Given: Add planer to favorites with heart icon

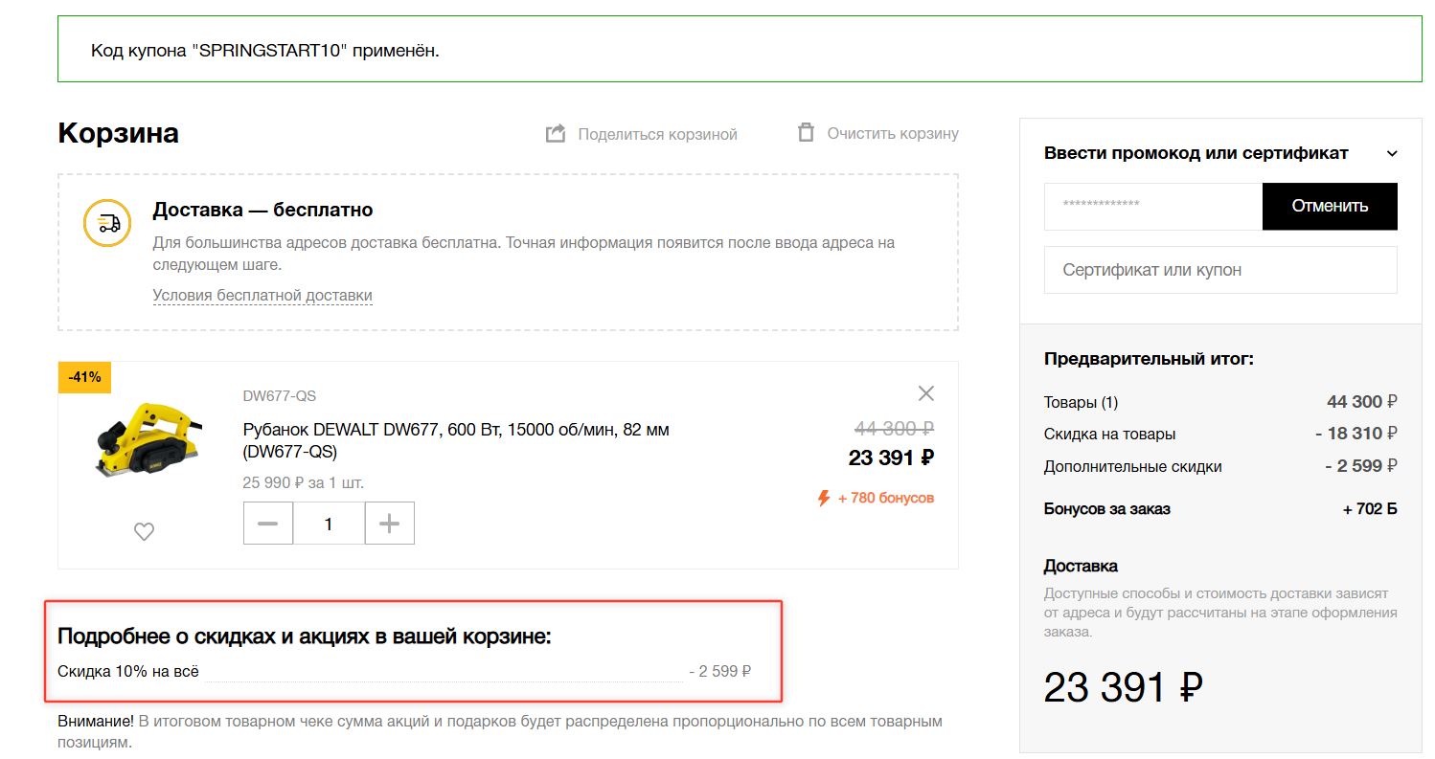Looking at the screenshot, I should (144, 531).
